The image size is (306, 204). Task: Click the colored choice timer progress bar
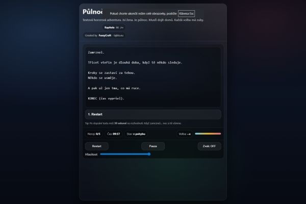(x=208, y=134)
